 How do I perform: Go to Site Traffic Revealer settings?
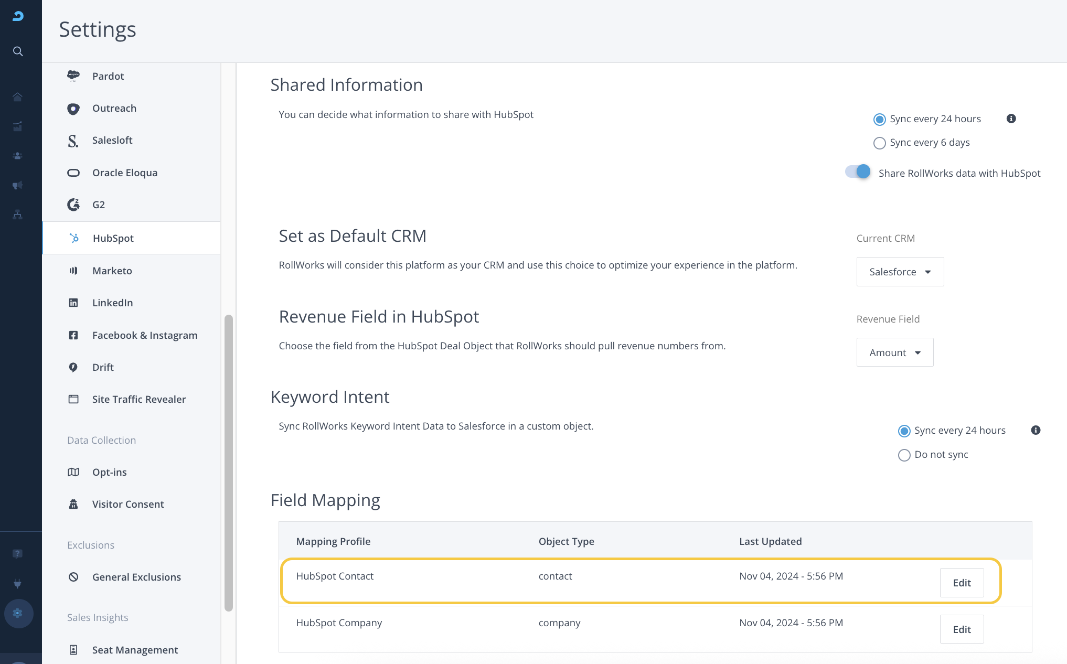tap(139, 399)
